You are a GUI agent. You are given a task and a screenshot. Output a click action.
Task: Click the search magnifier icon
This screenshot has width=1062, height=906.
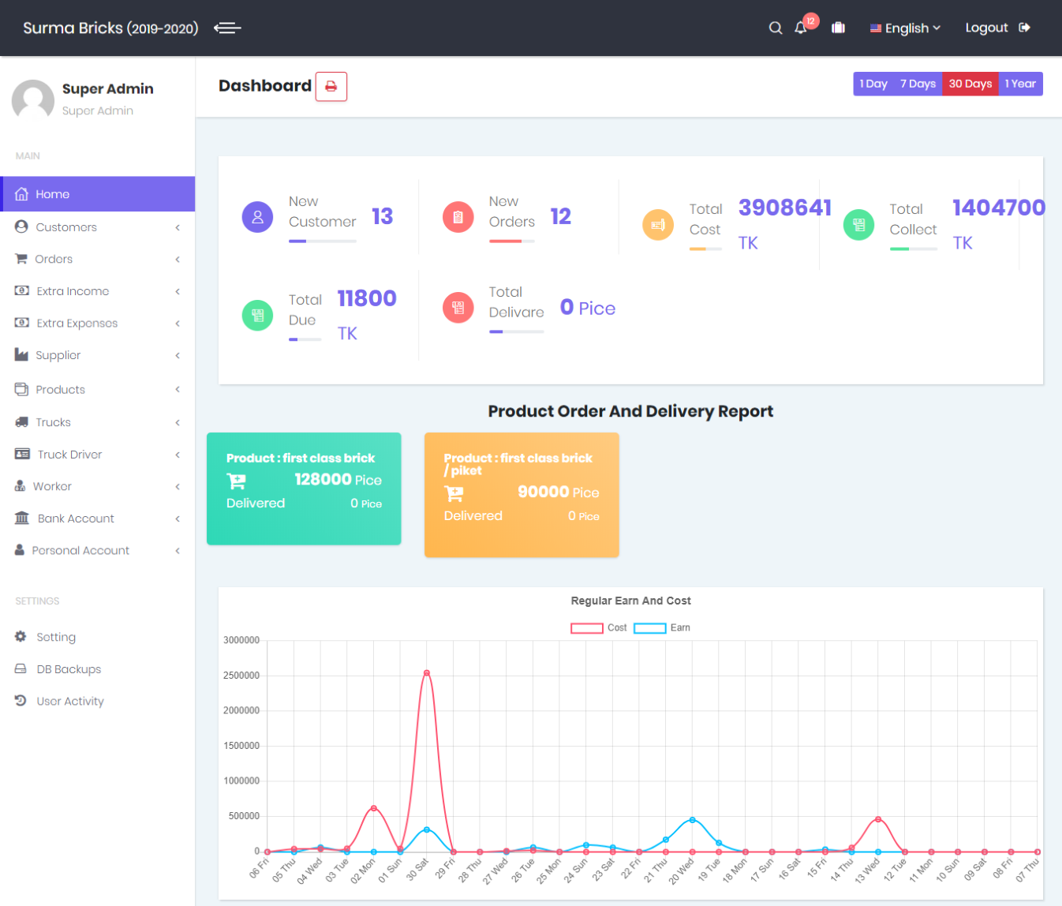776,28
